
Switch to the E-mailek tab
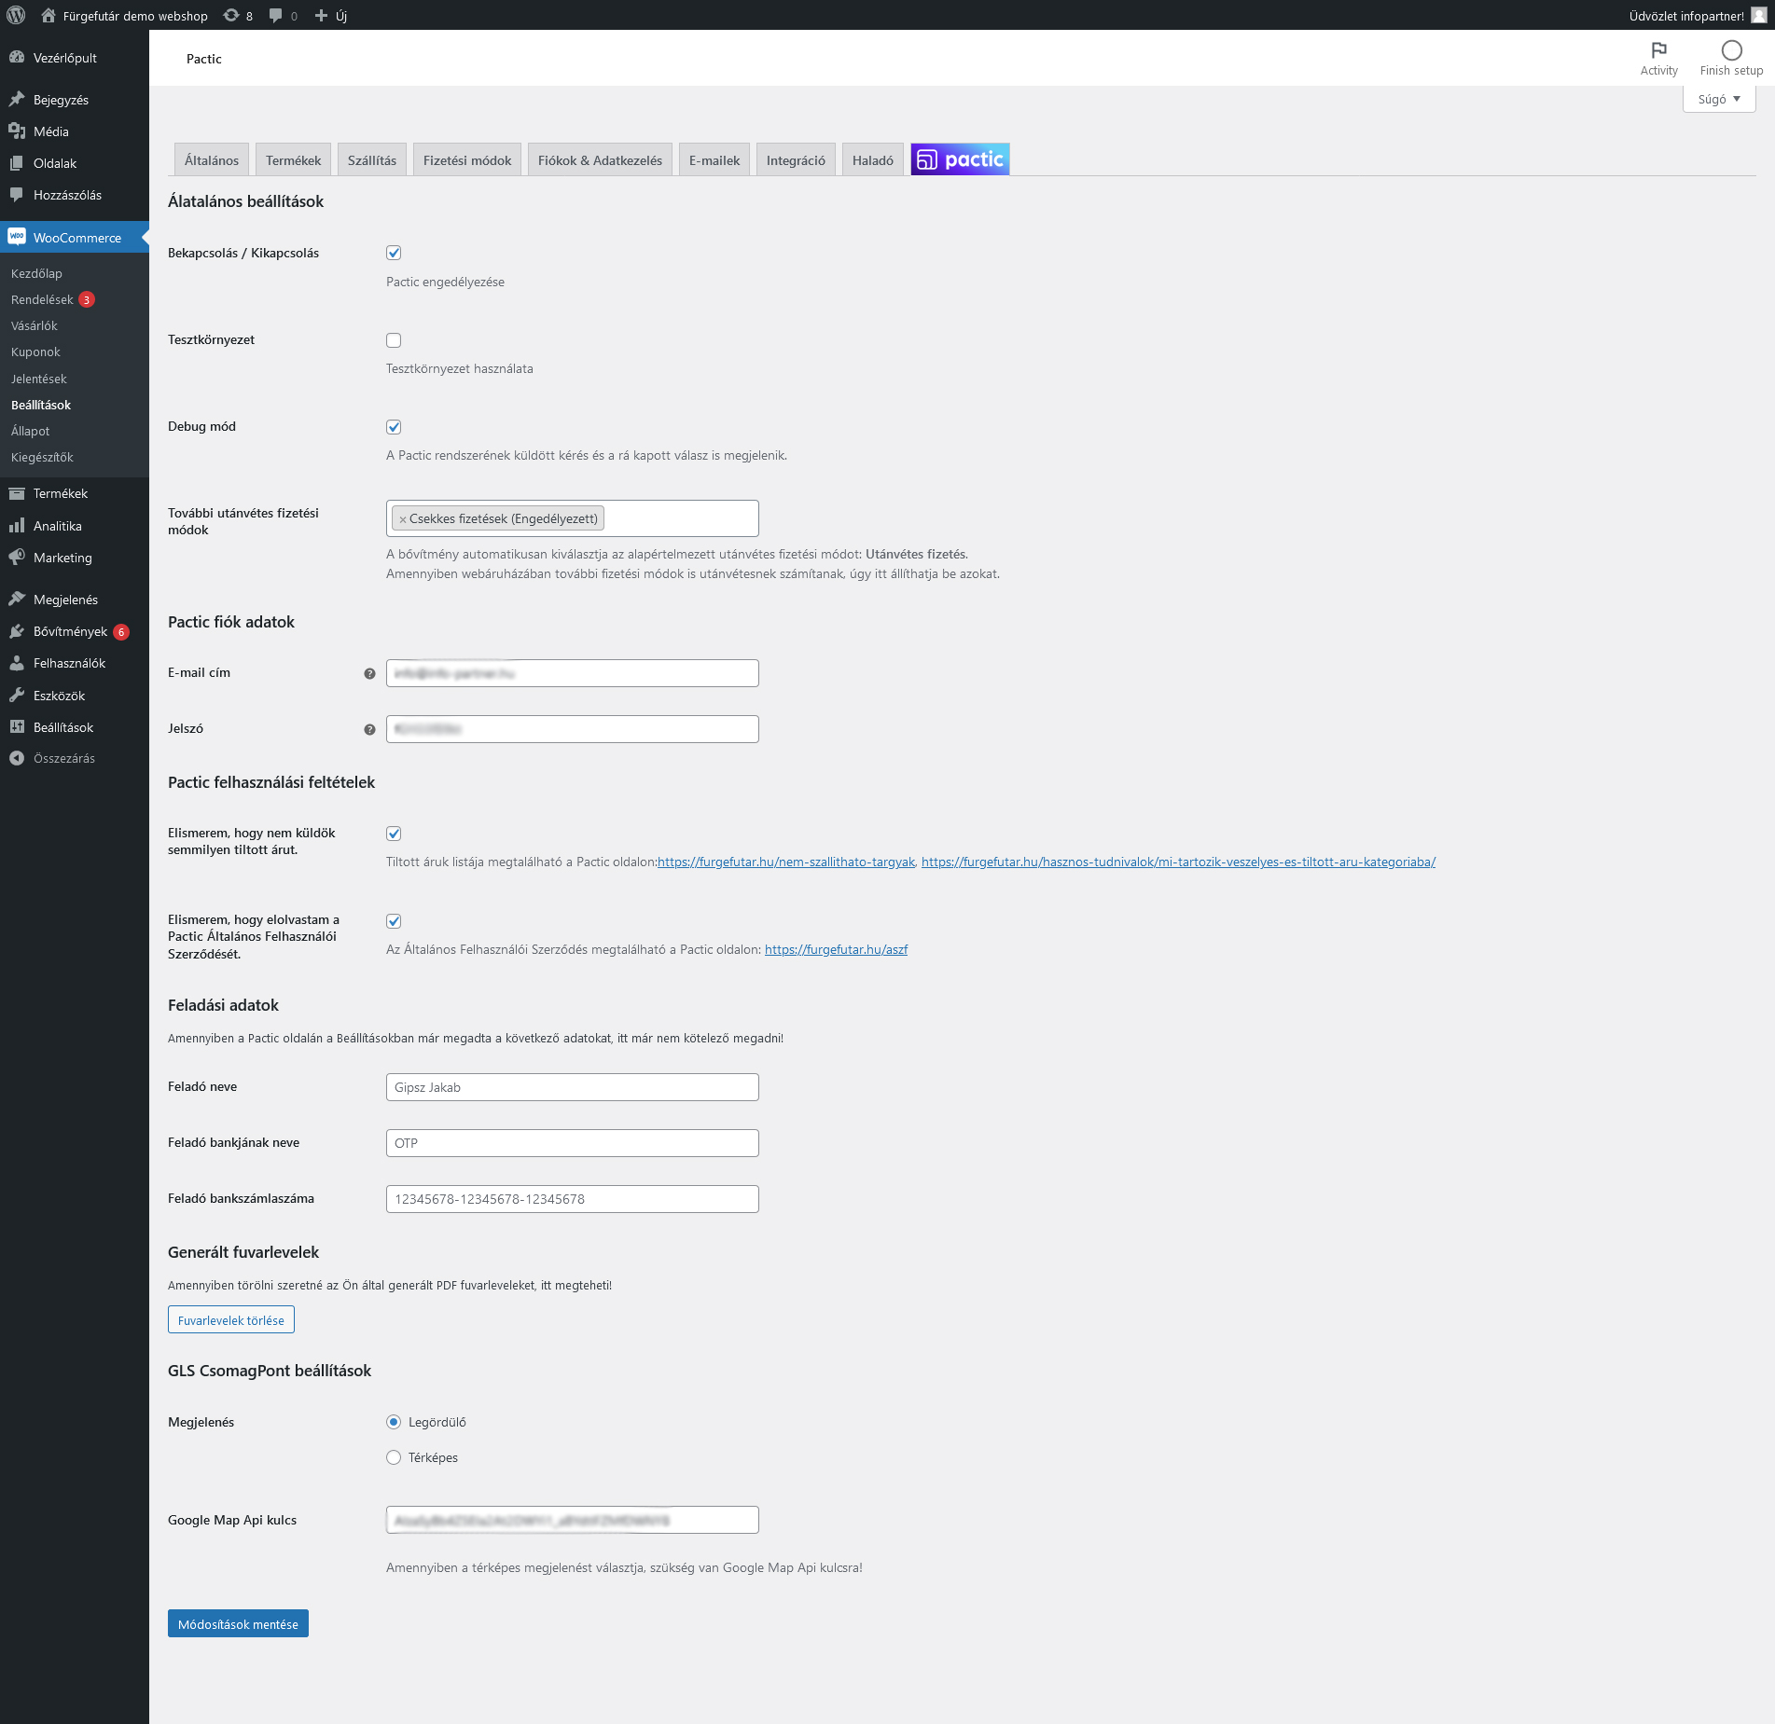coord(714,160)
